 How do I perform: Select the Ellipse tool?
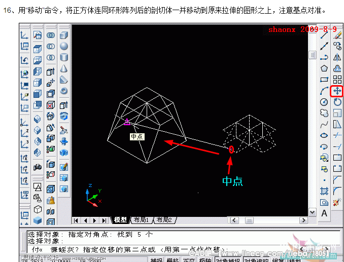point(324,135)
